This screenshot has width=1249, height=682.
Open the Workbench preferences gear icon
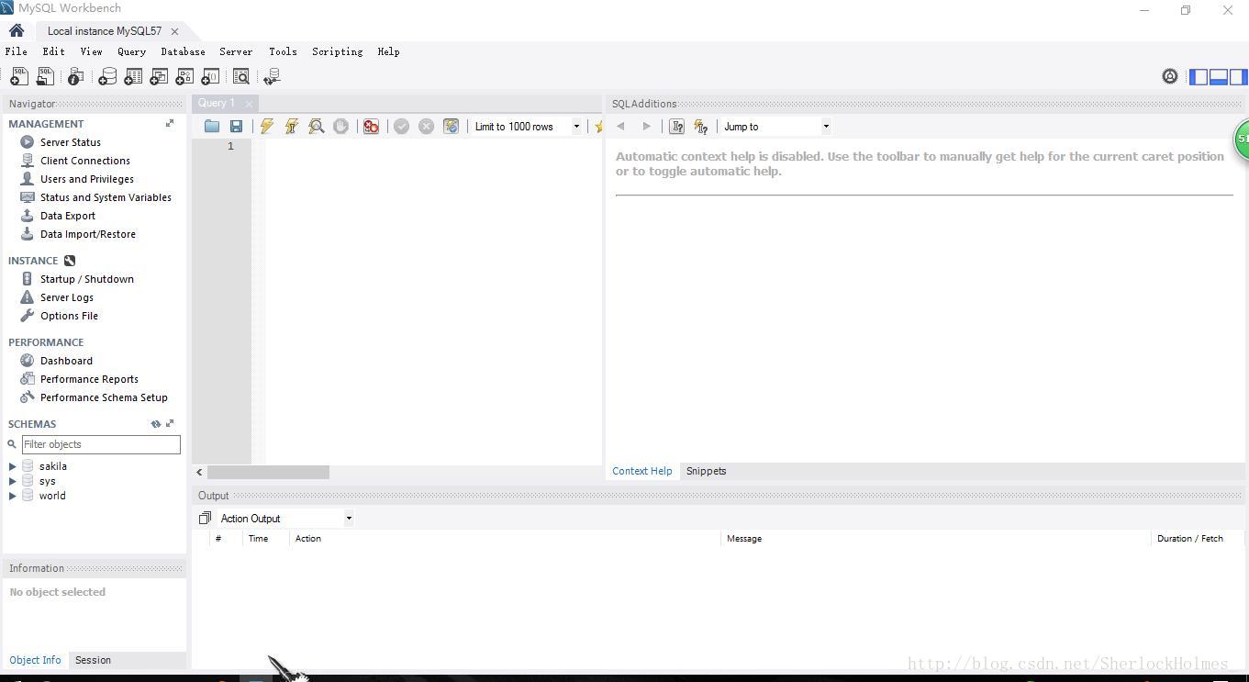(x=1169, y=77)
